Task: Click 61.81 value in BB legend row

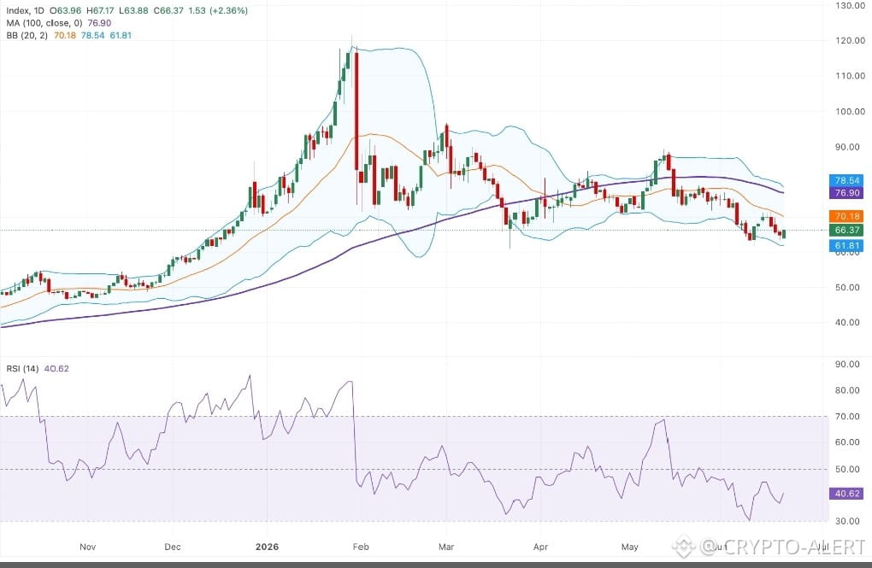Action: click(x=121, y=35)
